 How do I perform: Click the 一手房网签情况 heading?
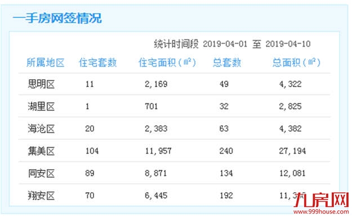pos(57,18)
